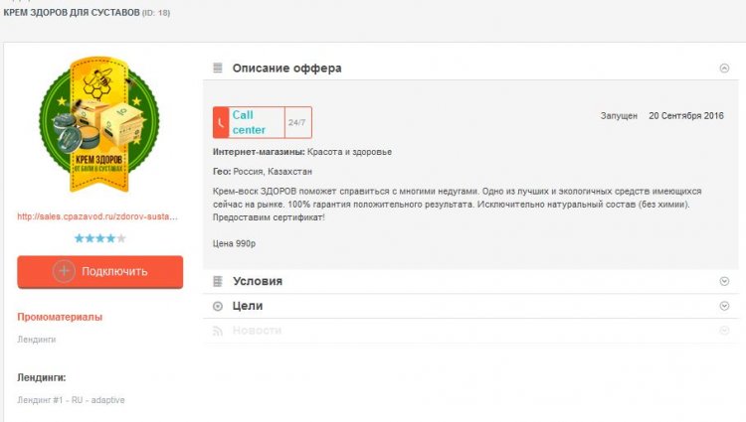Image resolution: width=746 pixels, height=422 pixels.
Task: Click the blue star rating
Action: click(x=99, y=238)
